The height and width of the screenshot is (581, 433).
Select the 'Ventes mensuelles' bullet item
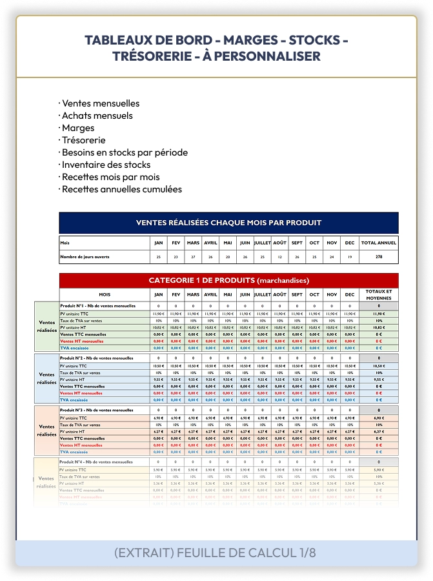click(100, 103)
